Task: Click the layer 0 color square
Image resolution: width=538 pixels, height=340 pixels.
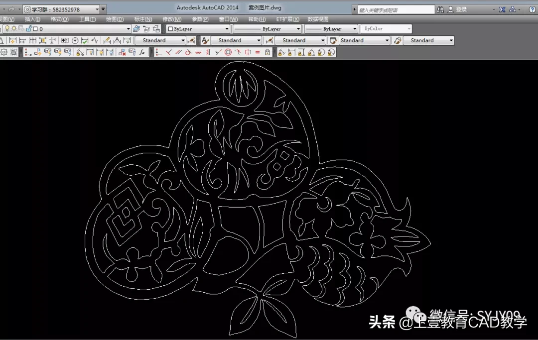Action: [x=35, y=29]
